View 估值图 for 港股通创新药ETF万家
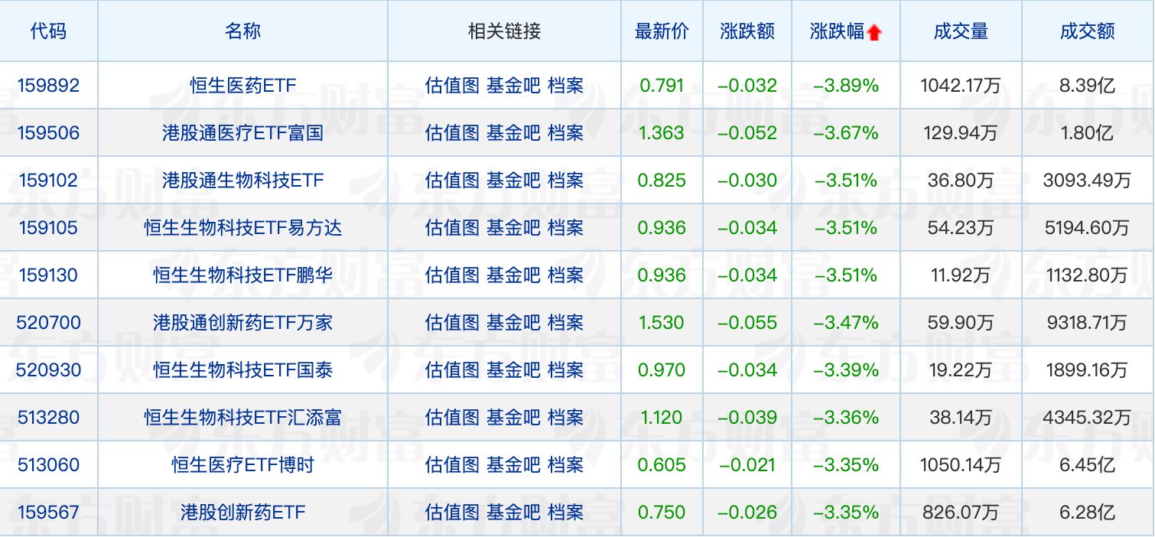1155x537 pixels. [452, 323]
